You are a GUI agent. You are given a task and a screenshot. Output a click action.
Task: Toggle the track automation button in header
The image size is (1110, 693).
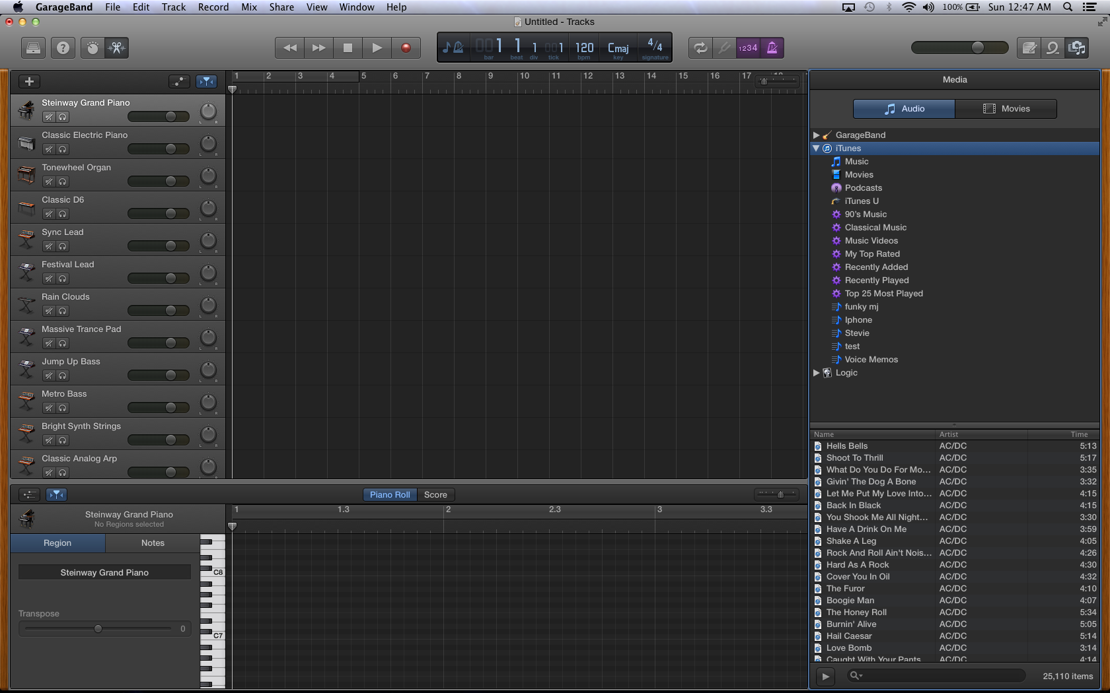(x=179, y=81)
